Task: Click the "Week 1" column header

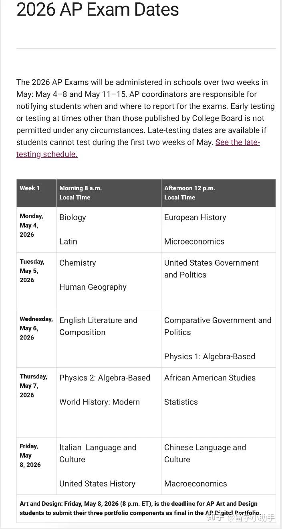Action: click(x=30, y=188)
